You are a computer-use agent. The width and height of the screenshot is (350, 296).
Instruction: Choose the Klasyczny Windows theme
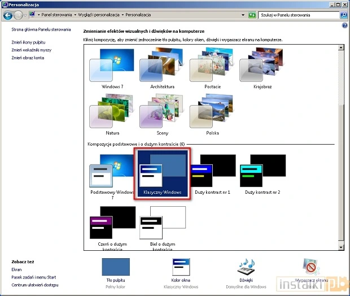162,173
